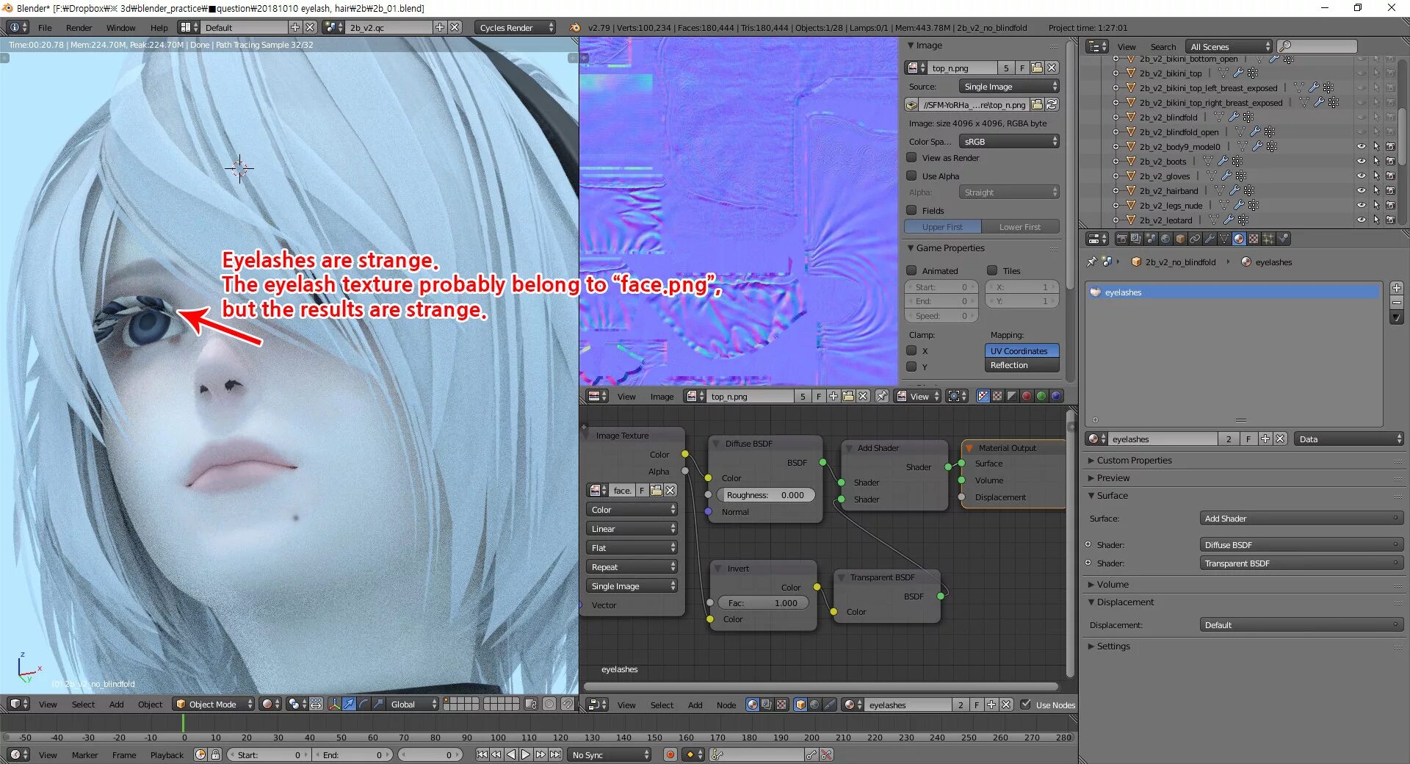Open the Object Mode dropdown
1410x764 pixels.
coord(214,704)
